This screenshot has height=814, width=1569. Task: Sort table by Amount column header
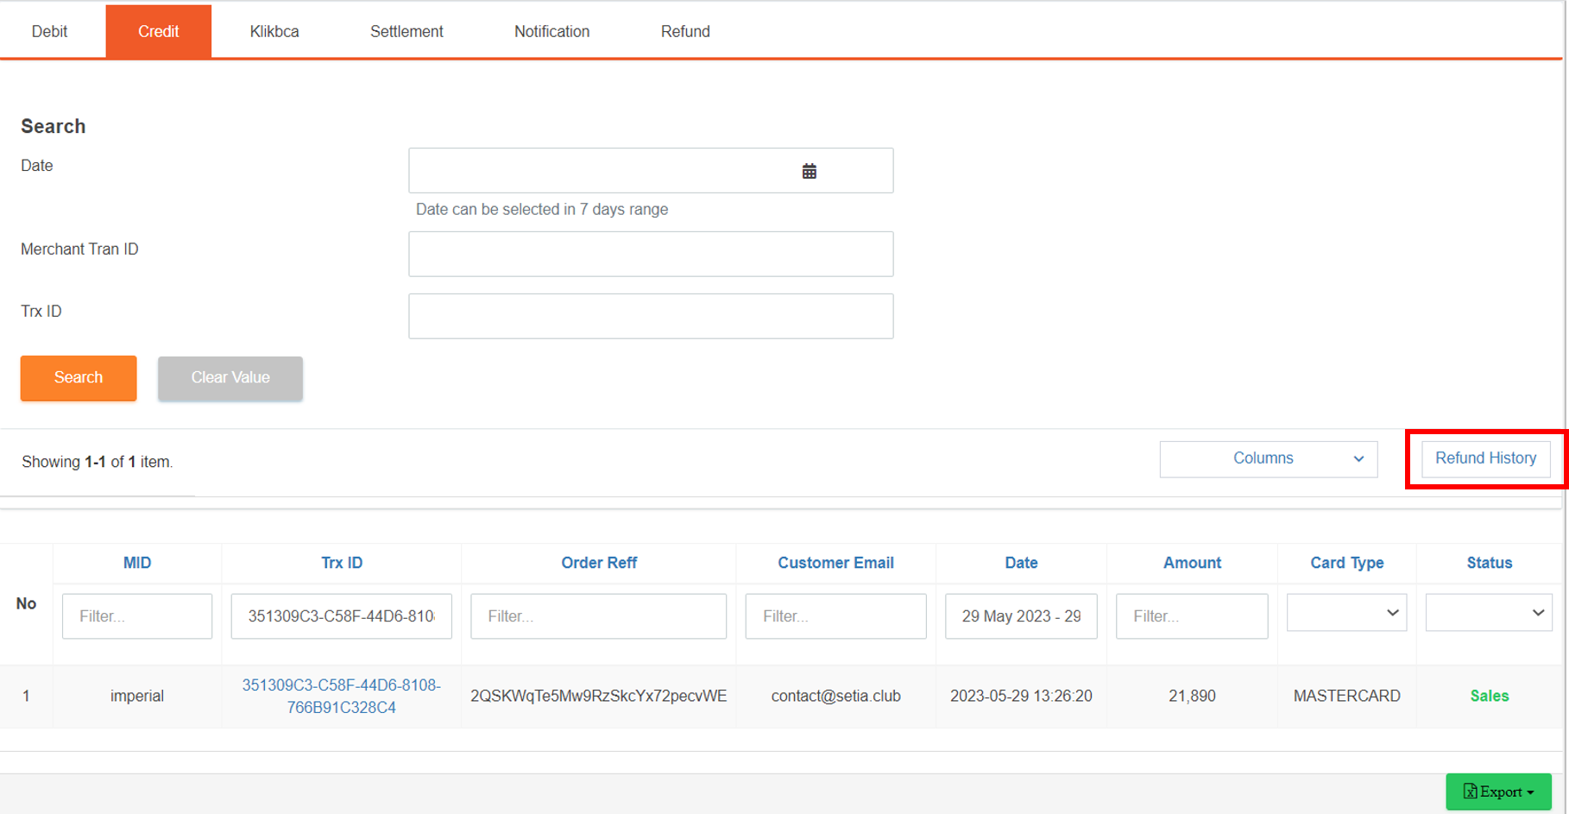pos(1191,563)
